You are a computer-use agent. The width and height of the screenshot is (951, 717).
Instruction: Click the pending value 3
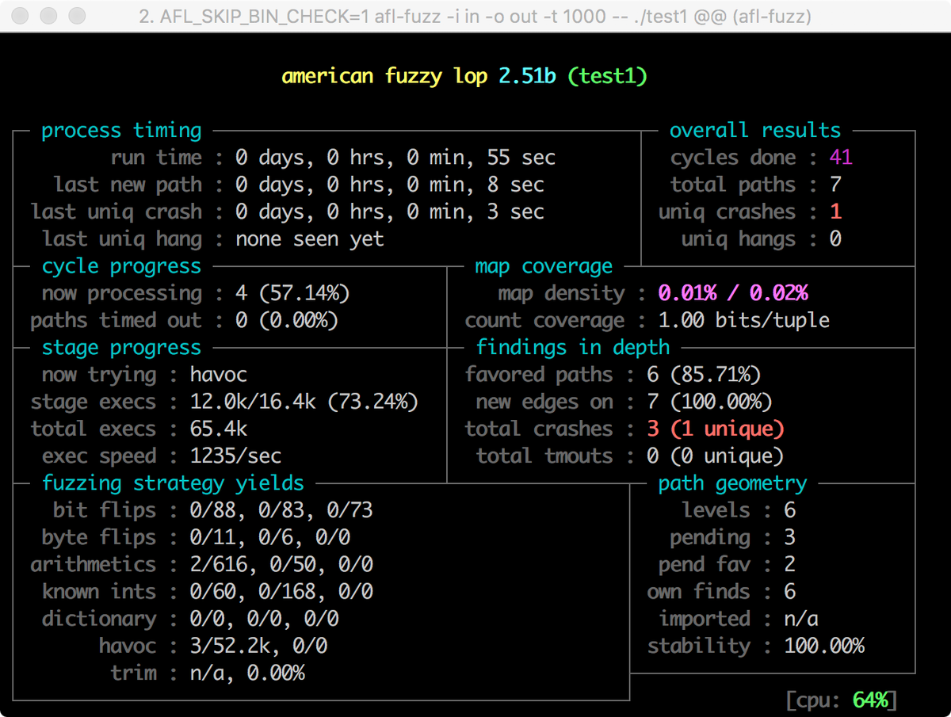(790, 536)
